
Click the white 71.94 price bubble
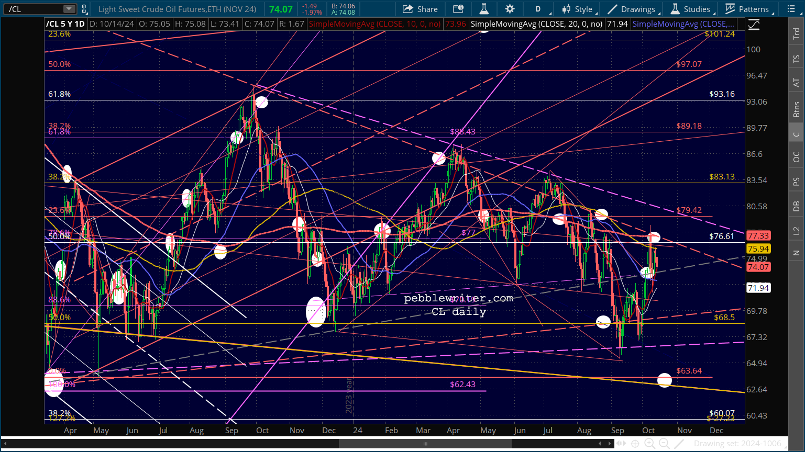point(758,288)
